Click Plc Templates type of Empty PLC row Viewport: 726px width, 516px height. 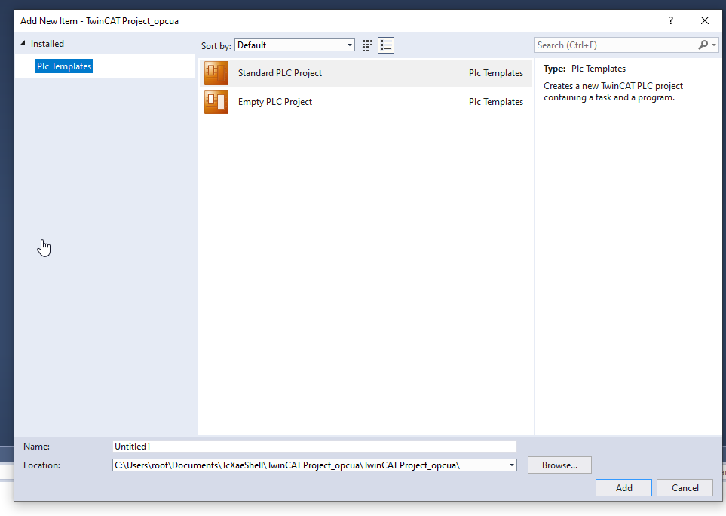(496, 102)
